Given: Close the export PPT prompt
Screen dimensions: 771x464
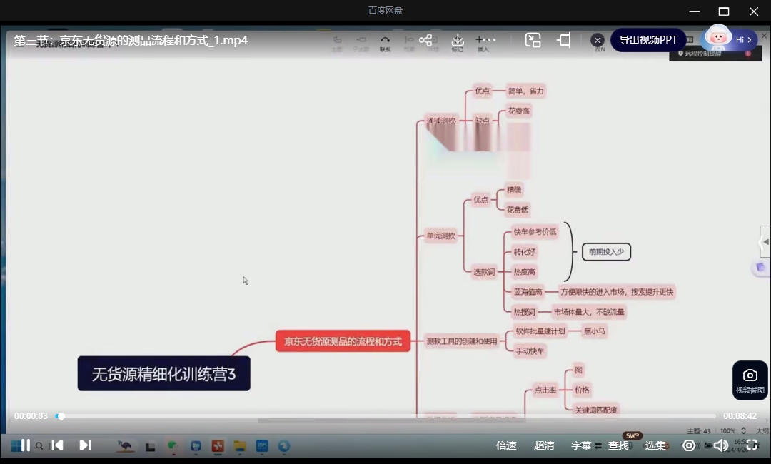Looking at the screenshot, I should [598, 40].
